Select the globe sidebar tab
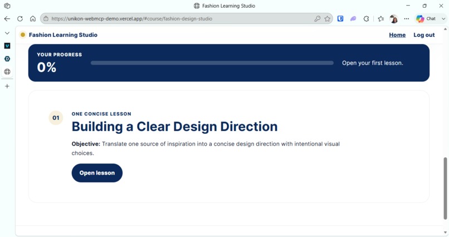 tap(7, 71)
